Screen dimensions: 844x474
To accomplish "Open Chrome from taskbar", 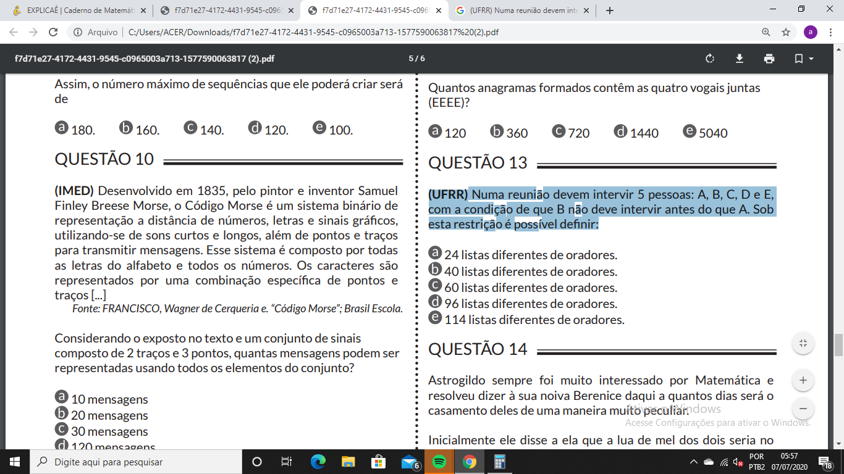I will coord(469,462).
